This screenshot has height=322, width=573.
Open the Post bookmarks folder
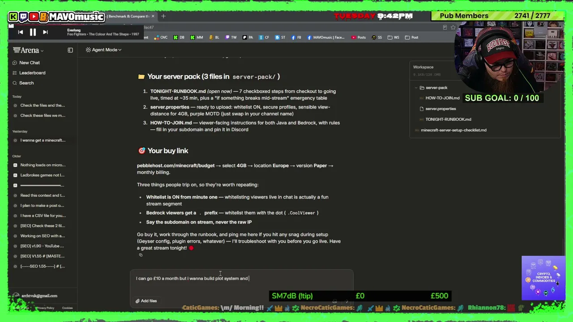click(412, 38)
